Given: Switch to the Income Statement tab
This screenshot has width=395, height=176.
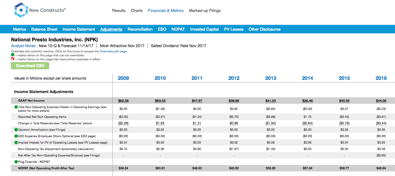Looking at the screenshot, I should click(x=79, y=29).
